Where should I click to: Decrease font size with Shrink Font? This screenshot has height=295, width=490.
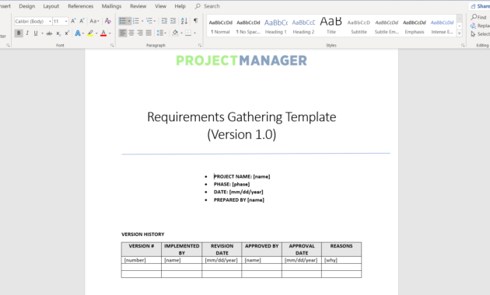click(82, 21)
